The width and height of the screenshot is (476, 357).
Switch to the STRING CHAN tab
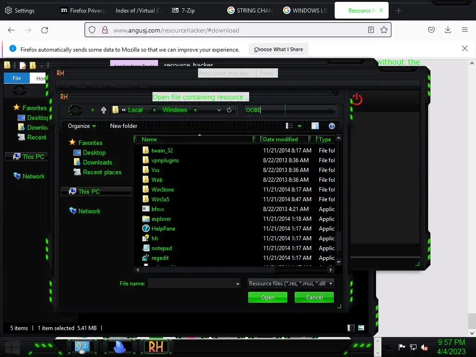(250, 10)
